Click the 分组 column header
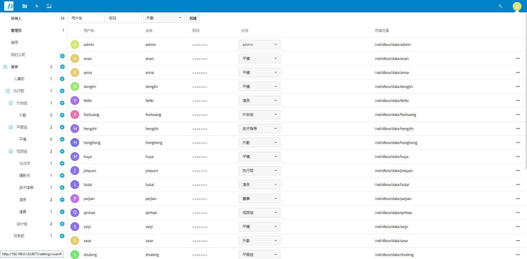Viewport: 527px width, 259px height. pos(245,30)
